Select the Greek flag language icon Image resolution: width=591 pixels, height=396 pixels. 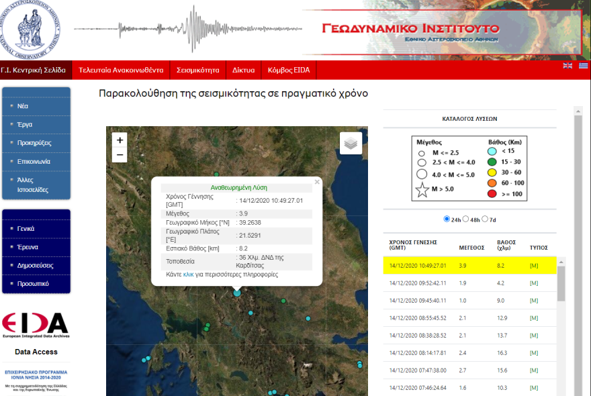click(583, 65)
